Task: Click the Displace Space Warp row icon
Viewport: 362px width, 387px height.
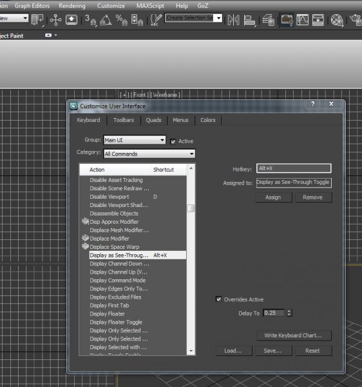Action: [85, 246]
